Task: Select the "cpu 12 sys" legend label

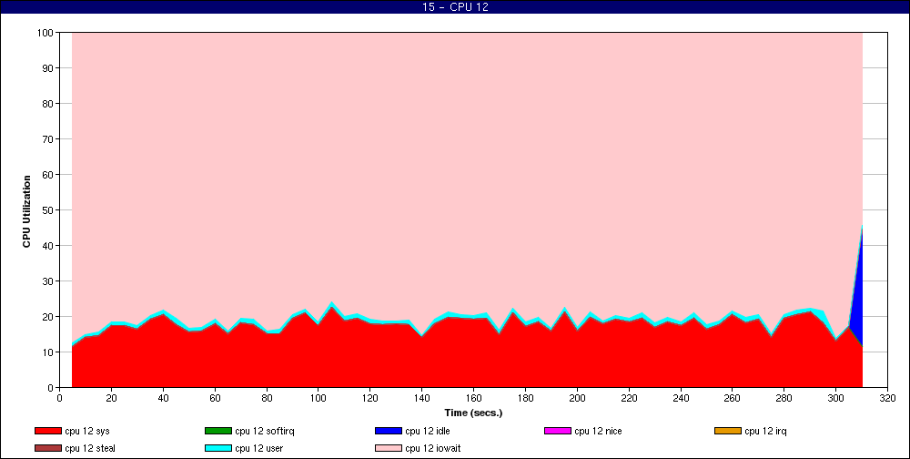Action: pos(87,431)
